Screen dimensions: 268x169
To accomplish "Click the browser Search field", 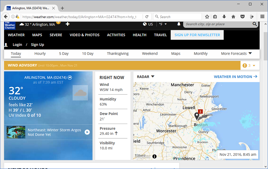I will [178, 17].
